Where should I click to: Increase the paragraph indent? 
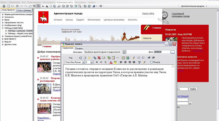tap(153, 58)
